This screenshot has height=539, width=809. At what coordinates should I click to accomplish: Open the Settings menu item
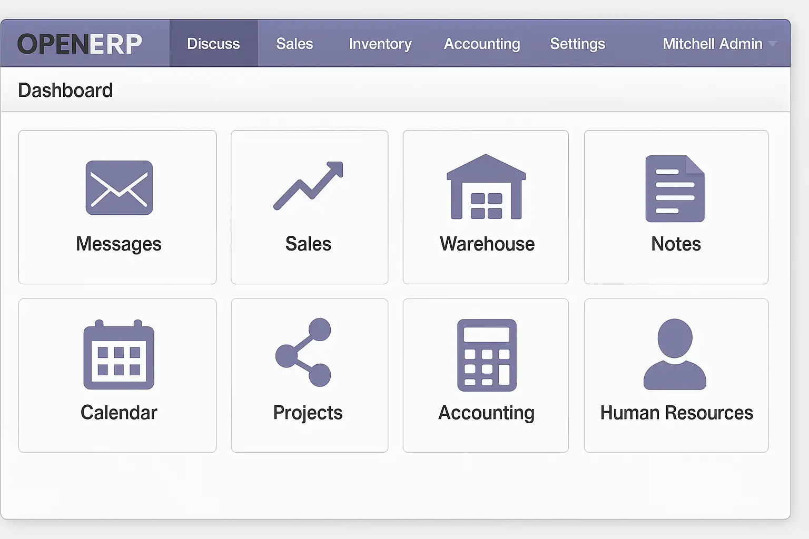click(577, 44)
